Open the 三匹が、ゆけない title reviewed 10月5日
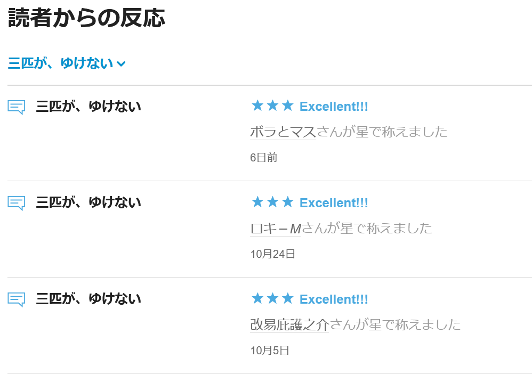 pyautogui.click(x=88, y=299)
